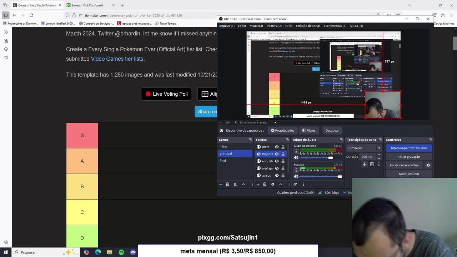The height and width of the screenshot is (257, 457).
Task: Open Visualizar menu in OBS
Action: (x=256, y=26)
